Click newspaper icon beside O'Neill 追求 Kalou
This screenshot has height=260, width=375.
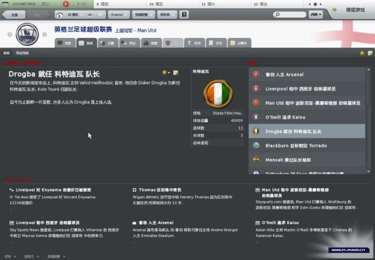pos(258,223)
